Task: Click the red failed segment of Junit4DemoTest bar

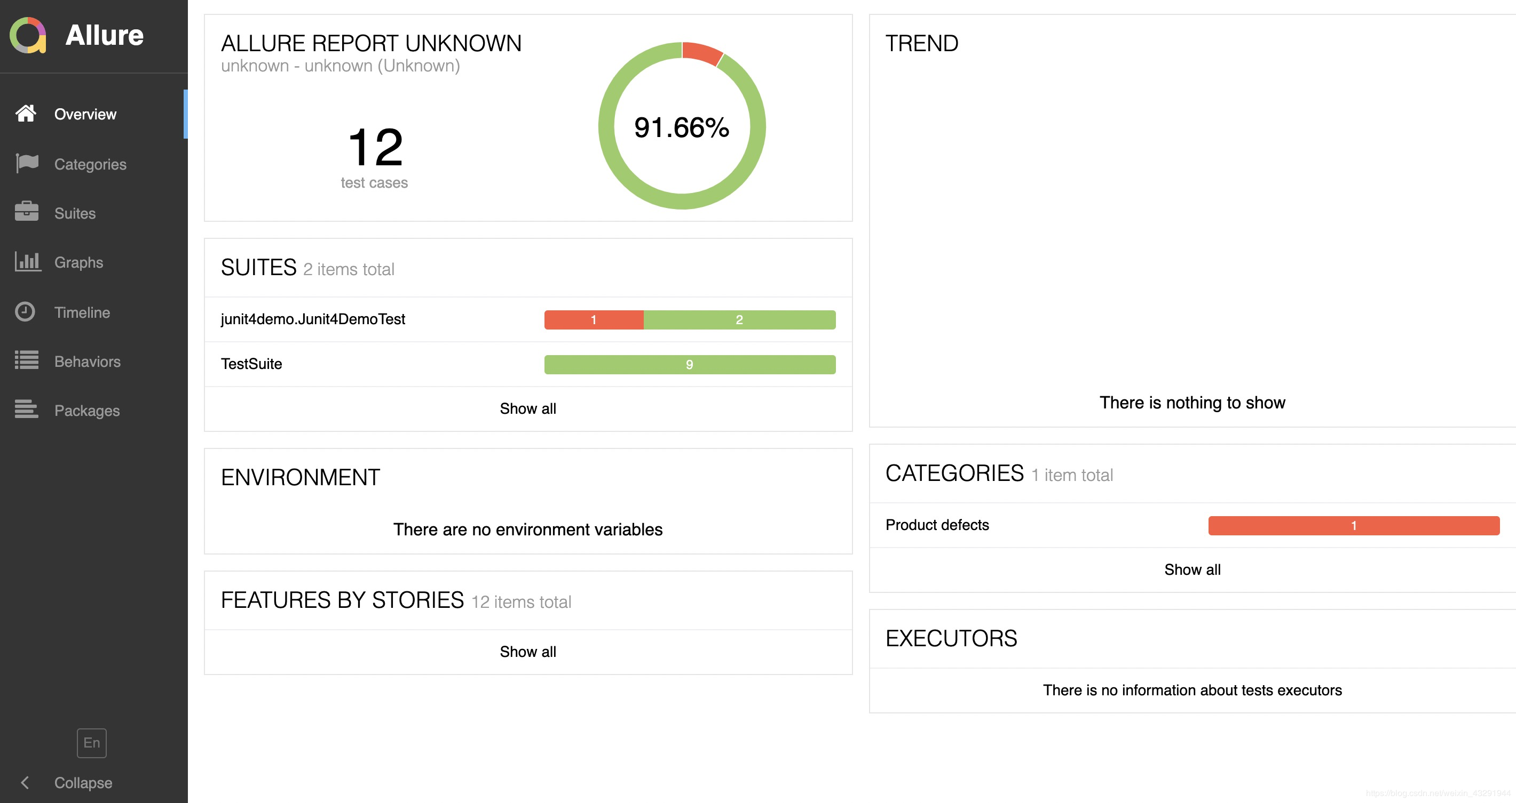Action: [x=593, y=320]
